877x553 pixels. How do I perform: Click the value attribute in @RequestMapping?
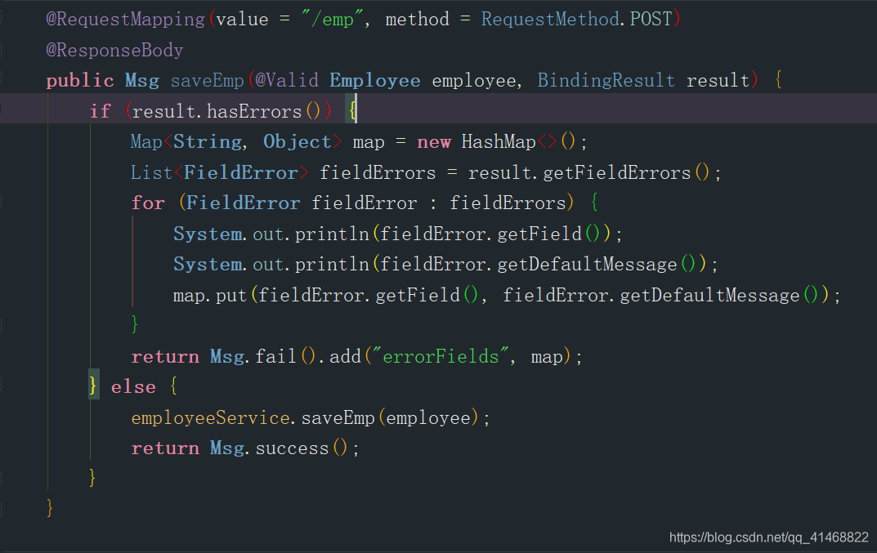point(242,20)
